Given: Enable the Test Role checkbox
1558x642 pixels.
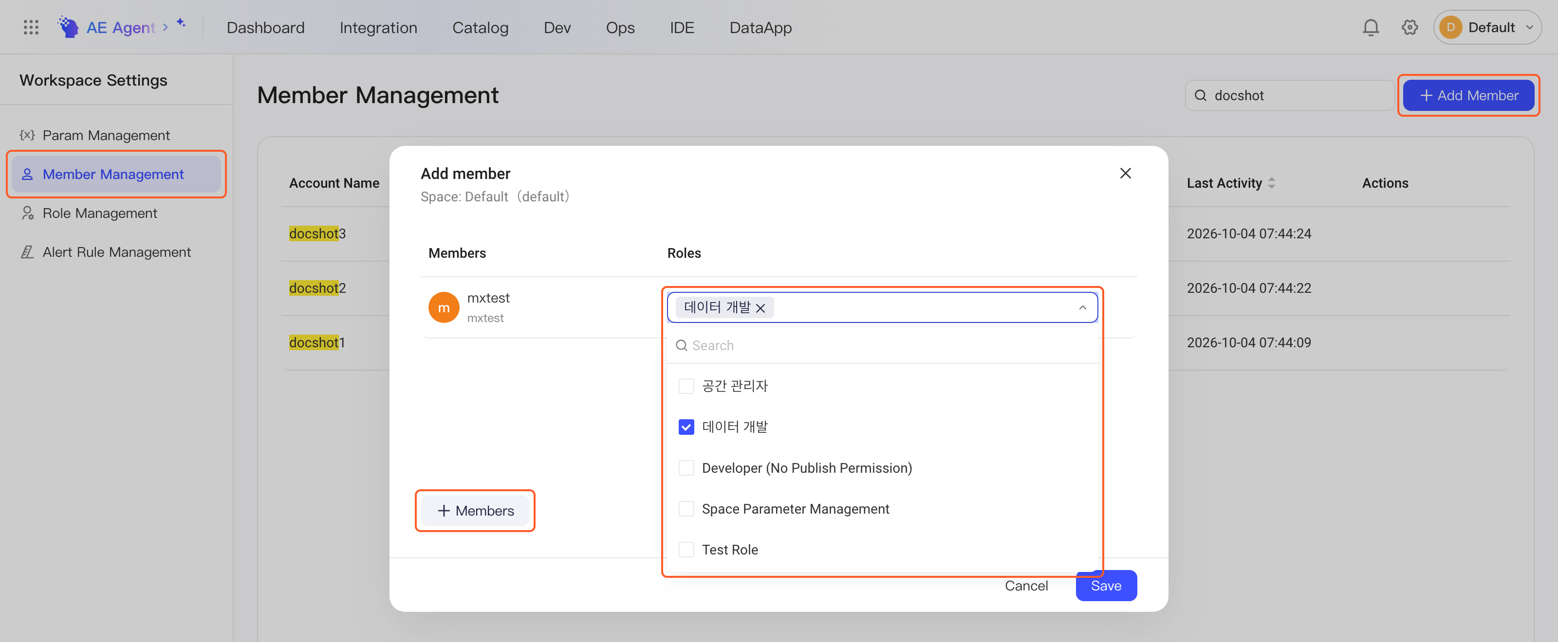Looking at the screenshot, I should coord(686,550).
